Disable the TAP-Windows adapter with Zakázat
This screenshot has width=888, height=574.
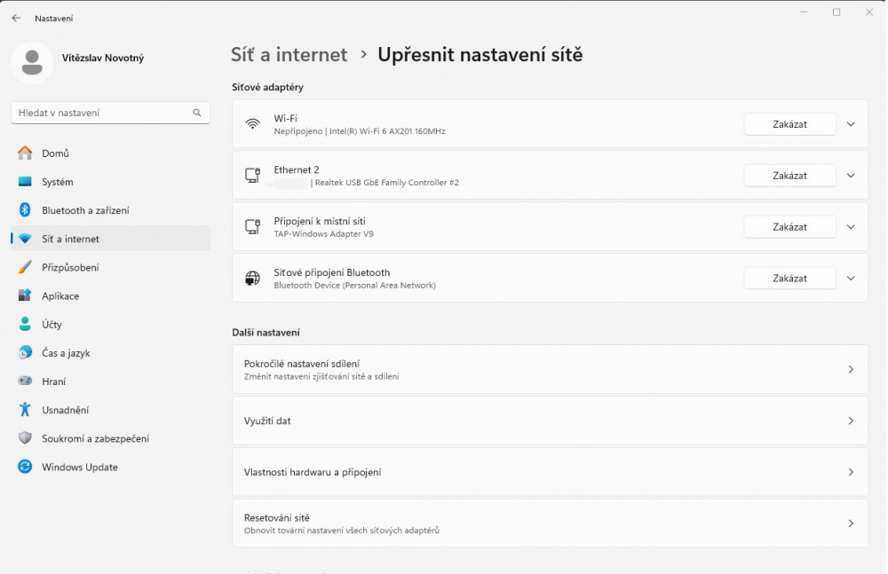click(789, 227)
